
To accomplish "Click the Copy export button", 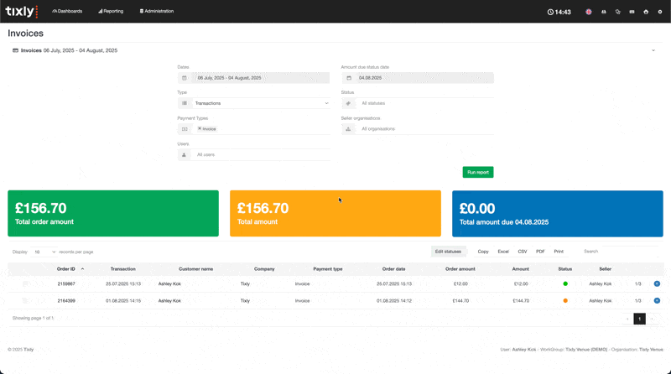I will pos(483,252).
